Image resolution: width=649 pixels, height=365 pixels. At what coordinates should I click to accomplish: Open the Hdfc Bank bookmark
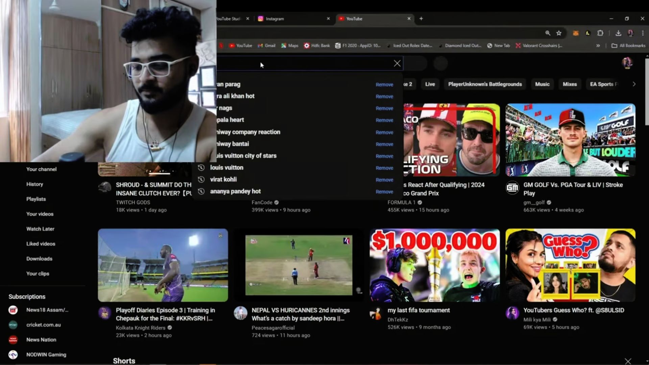[x=317, y=46]
